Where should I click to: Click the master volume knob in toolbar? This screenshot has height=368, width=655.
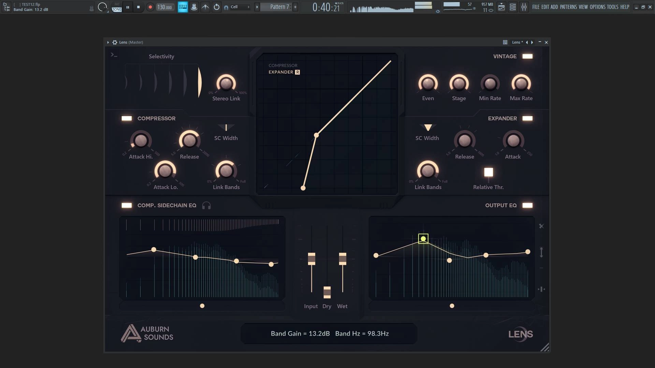click(x=102, y=7)
